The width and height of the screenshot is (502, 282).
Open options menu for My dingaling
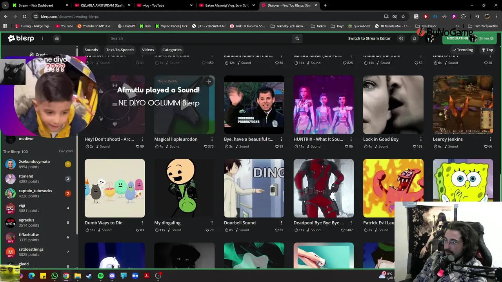click(212, 223)
